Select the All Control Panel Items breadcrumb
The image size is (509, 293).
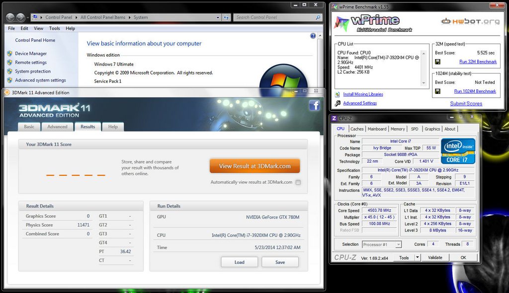[x=102, y=17]
